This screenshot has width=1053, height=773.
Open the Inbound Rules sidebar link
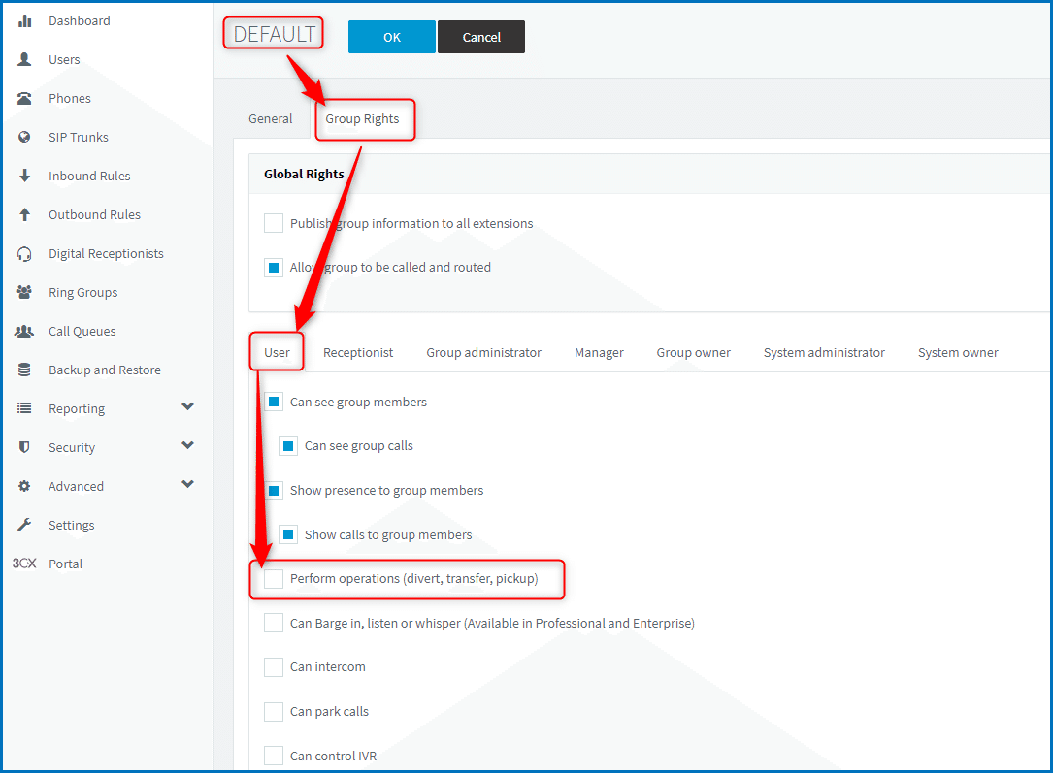tap(89, 176)
